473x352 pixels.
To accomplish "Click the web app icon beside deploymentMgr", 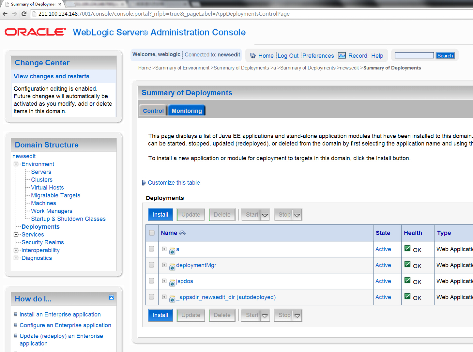I will click(172, 268).
